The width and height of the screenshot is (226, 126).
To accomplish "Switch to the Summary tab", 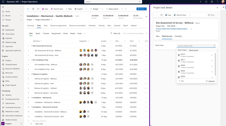I will (30, 26).
